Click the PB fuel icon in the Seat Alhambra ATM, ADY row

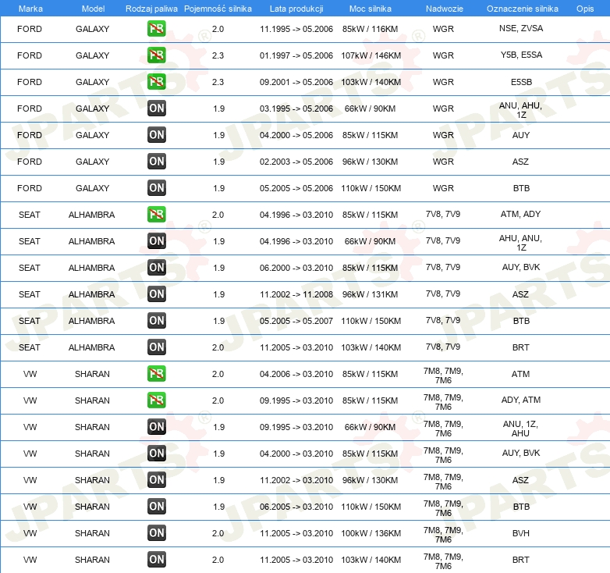click(x=156, y=215)
